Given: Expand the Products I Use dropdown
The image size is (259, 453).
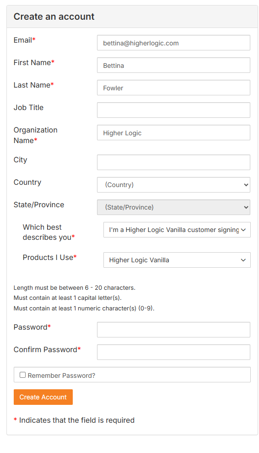Looking at the screenshot, I should (x=177, y=260).
